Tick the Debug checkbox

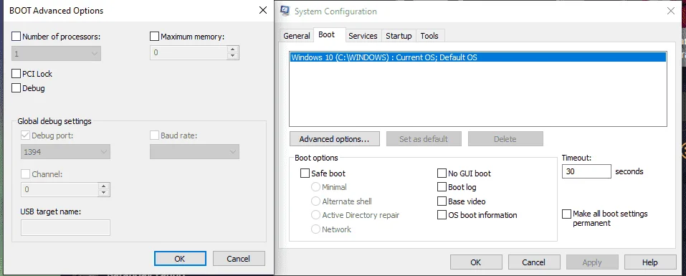[16, 88]
